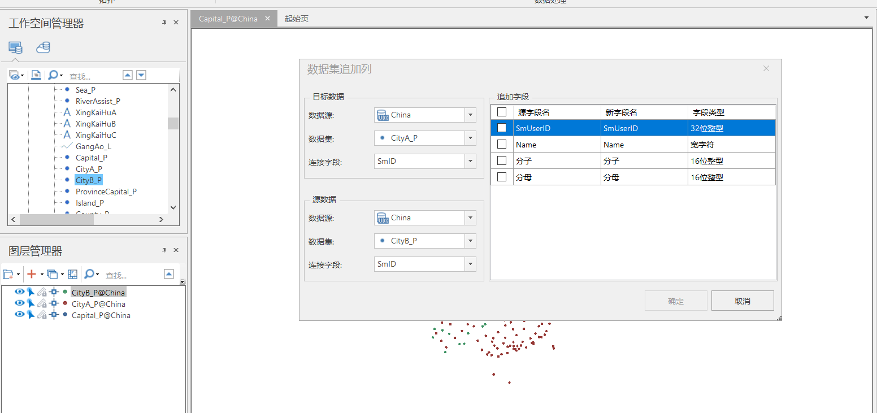Select ProvinceCapital_P in workspace tree
This screenshot has width=877, height=413.
[106, 192]
